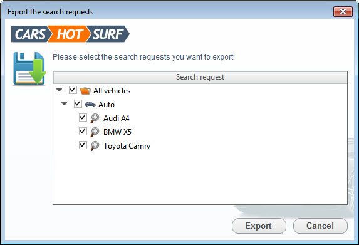Screen dimensions: 359x245
Task: Toggle the BMW X5 checkbox
Action: pyautogui.click(x=83, y=131)
